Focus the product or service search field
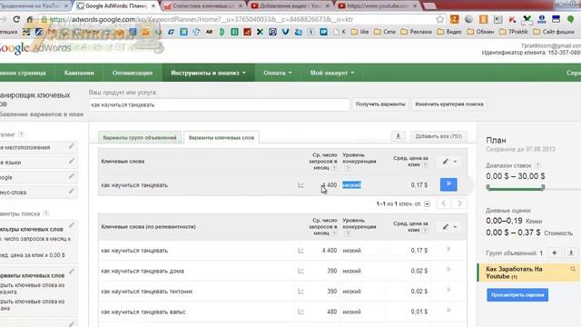Viewport: 581px width, 327px height. [x=219, y=105]
